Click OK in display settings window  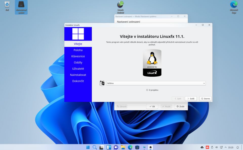pos(152,106)
